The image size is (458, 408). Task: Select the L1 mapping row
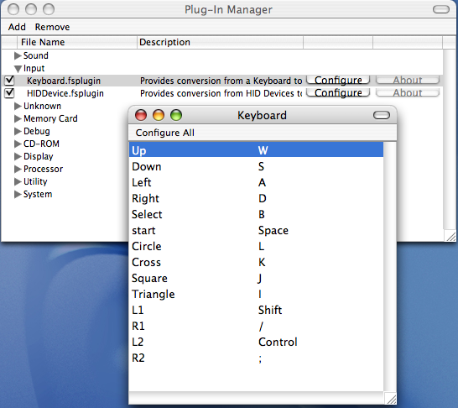point(256,310)
